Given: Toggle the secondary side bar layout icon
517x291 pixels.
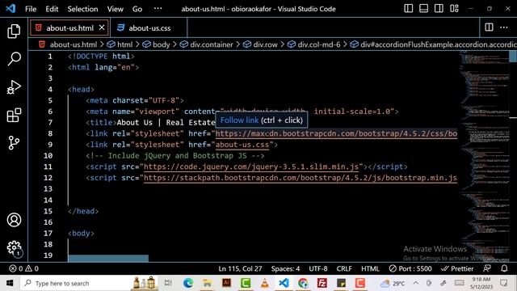Looking at the screenshot, I should [439, 9].
